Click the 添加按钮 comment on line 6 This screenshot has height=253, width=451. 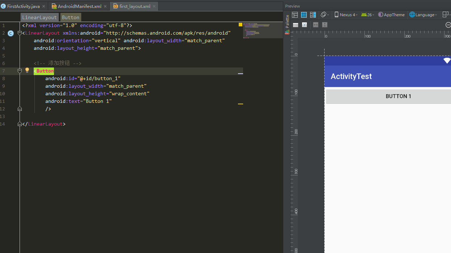click(58, 63)
